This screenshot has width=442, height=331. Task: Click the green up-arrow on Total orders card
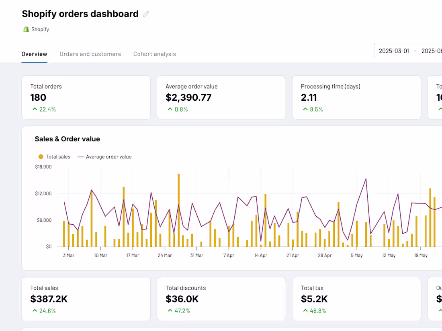point(34,109)
